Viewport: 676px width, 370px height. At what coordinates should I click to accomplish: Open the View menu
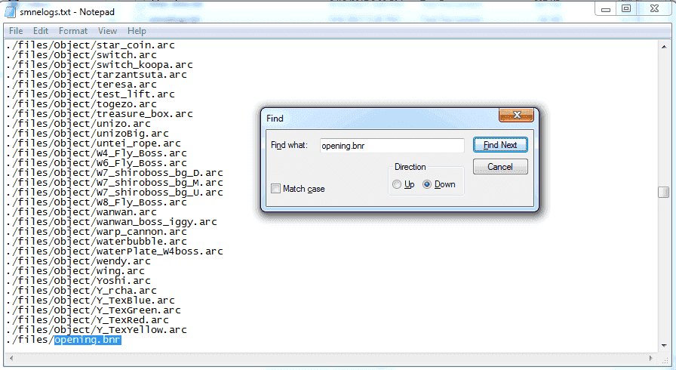click(x=107, y=31)
